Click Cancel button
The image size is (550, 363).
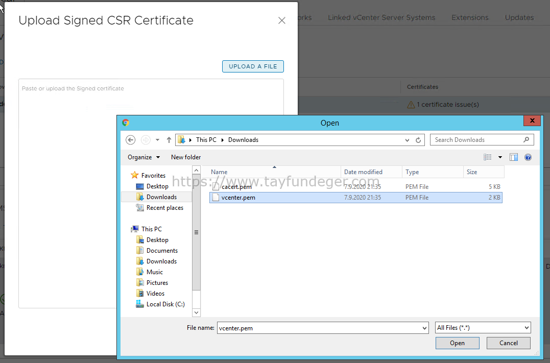pos(509,343)
